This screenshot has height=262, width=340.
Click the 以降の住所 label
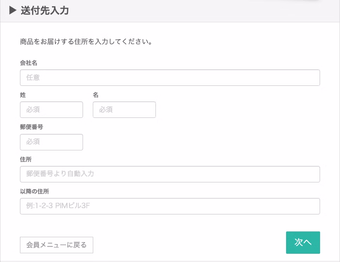pyautogui.click(x=34, y=192)
